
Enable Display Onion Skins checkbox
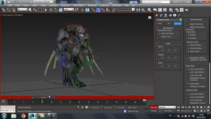pos(188,27)
